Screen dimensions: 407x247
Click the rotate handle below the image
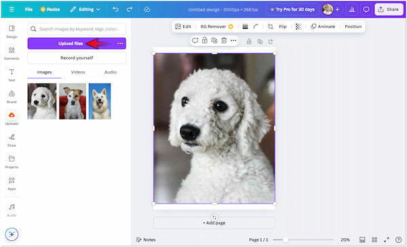pyautogui.click(x=214, y=217)
